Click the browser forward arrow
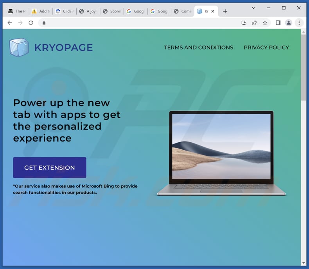This screenshot has width=309, height=269. point(20,23)
